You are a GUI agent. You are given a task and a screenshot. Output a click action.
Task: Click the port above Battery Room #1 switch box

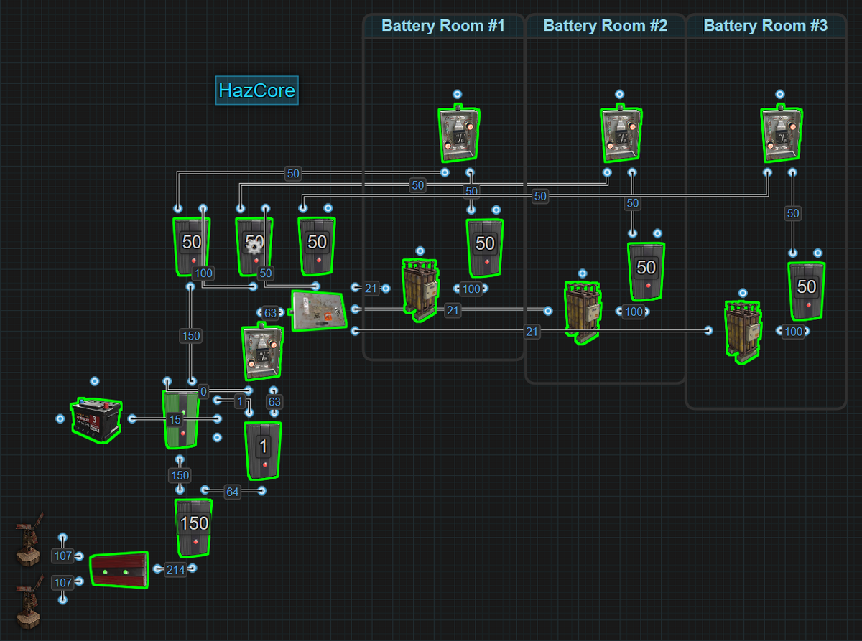click(457, 94)
